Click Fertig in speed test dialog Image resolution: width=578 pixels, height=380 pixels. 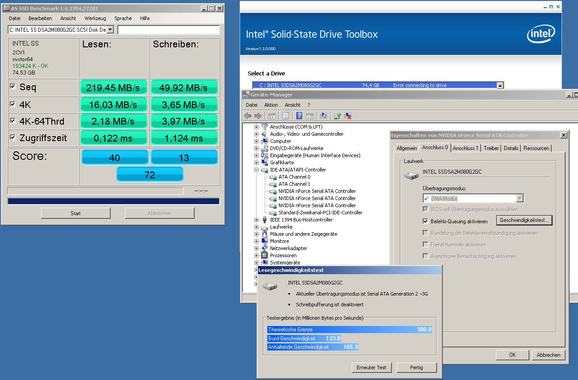click(x=416, y=367)
